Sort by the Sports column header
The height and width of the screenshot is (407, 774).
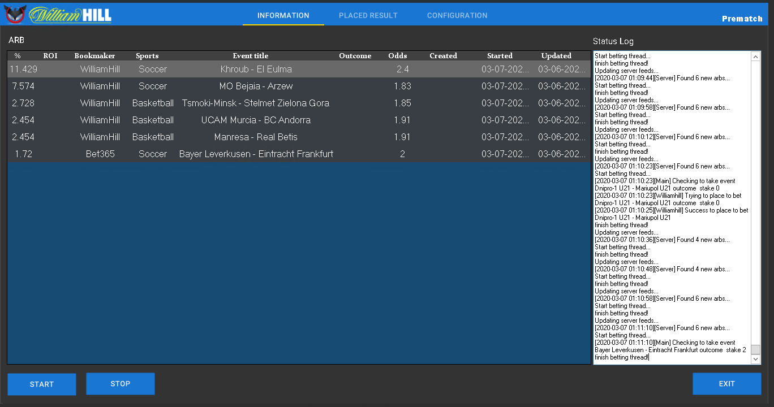pyautogui.click(x=147, y=56)
